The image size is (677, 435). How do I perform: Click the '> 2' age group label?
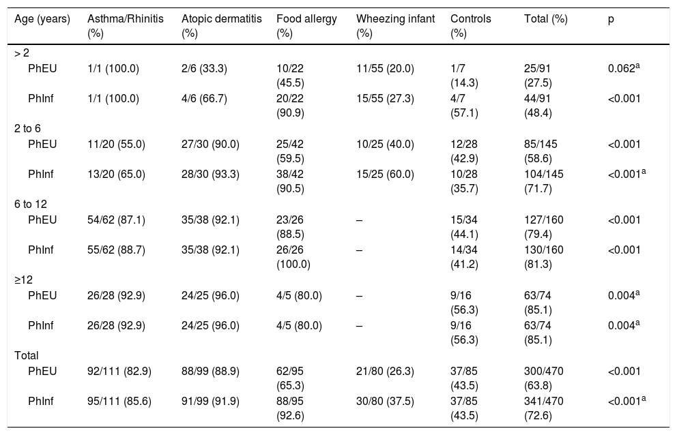coord(22,52)
